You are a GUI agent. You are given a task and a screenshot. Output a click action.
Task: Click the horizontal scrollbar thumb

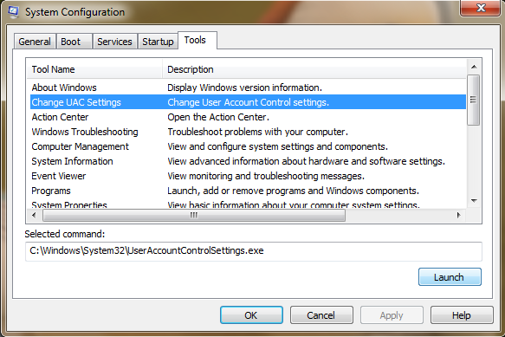click(194, 215)
